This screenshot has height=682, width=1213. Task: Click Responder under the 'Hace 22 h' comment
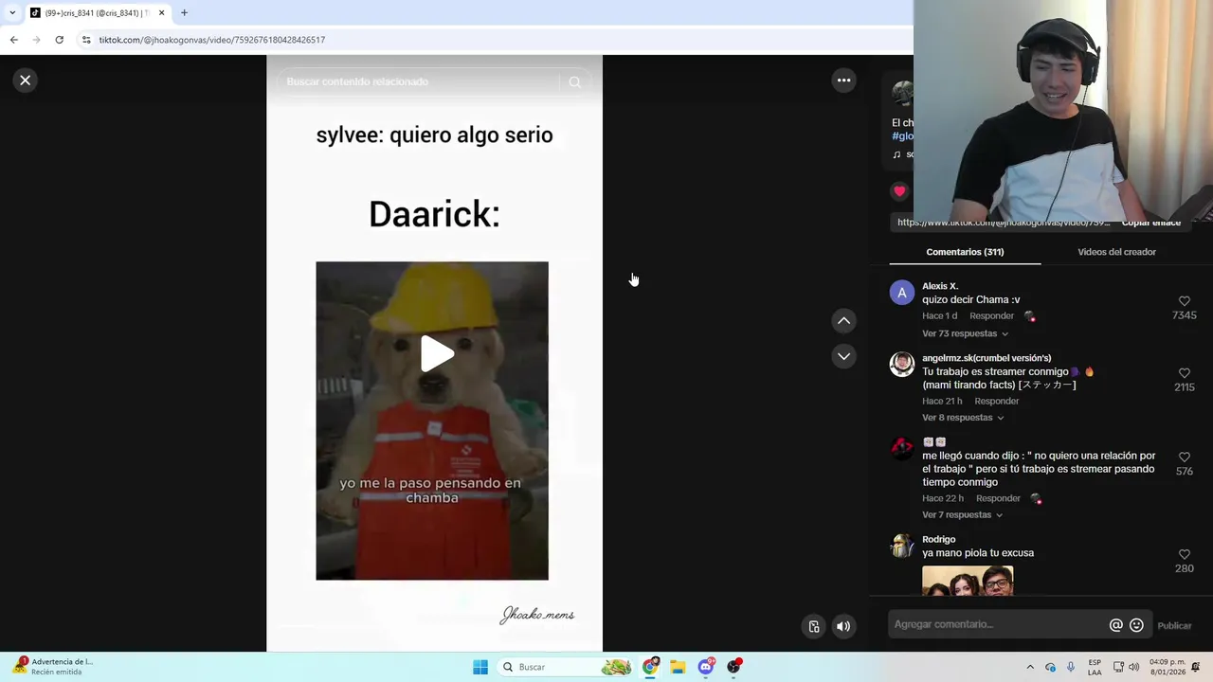click(998, 498)
